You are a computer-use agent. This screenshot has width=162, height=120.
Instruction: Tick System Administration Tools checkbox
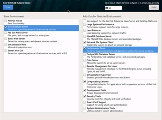click(85, 108)
